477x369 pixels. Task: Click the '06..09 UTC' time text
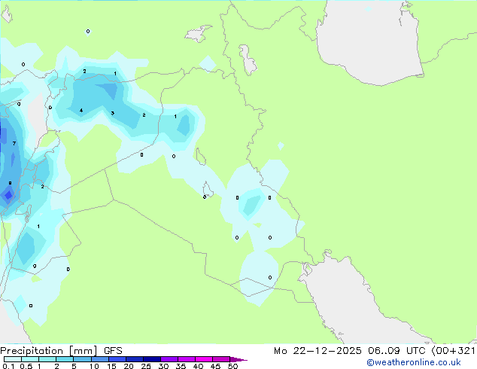coord(396,351)
